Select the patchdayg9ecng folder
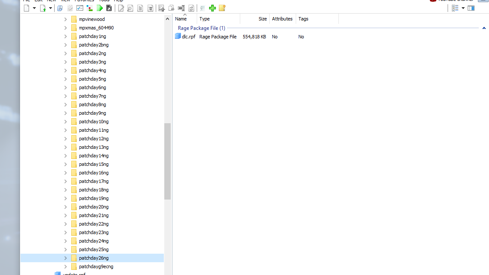Viewport: 489px width, 275px height. pyautogui.click(x=96, y=266)
